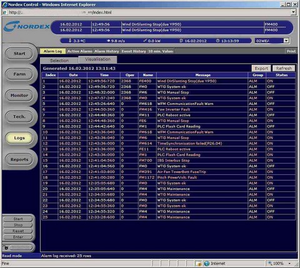Switch to the Visualisation sub-tab
Image resolution: width=300 pixels, height=268 pixels.
[97, 59]
